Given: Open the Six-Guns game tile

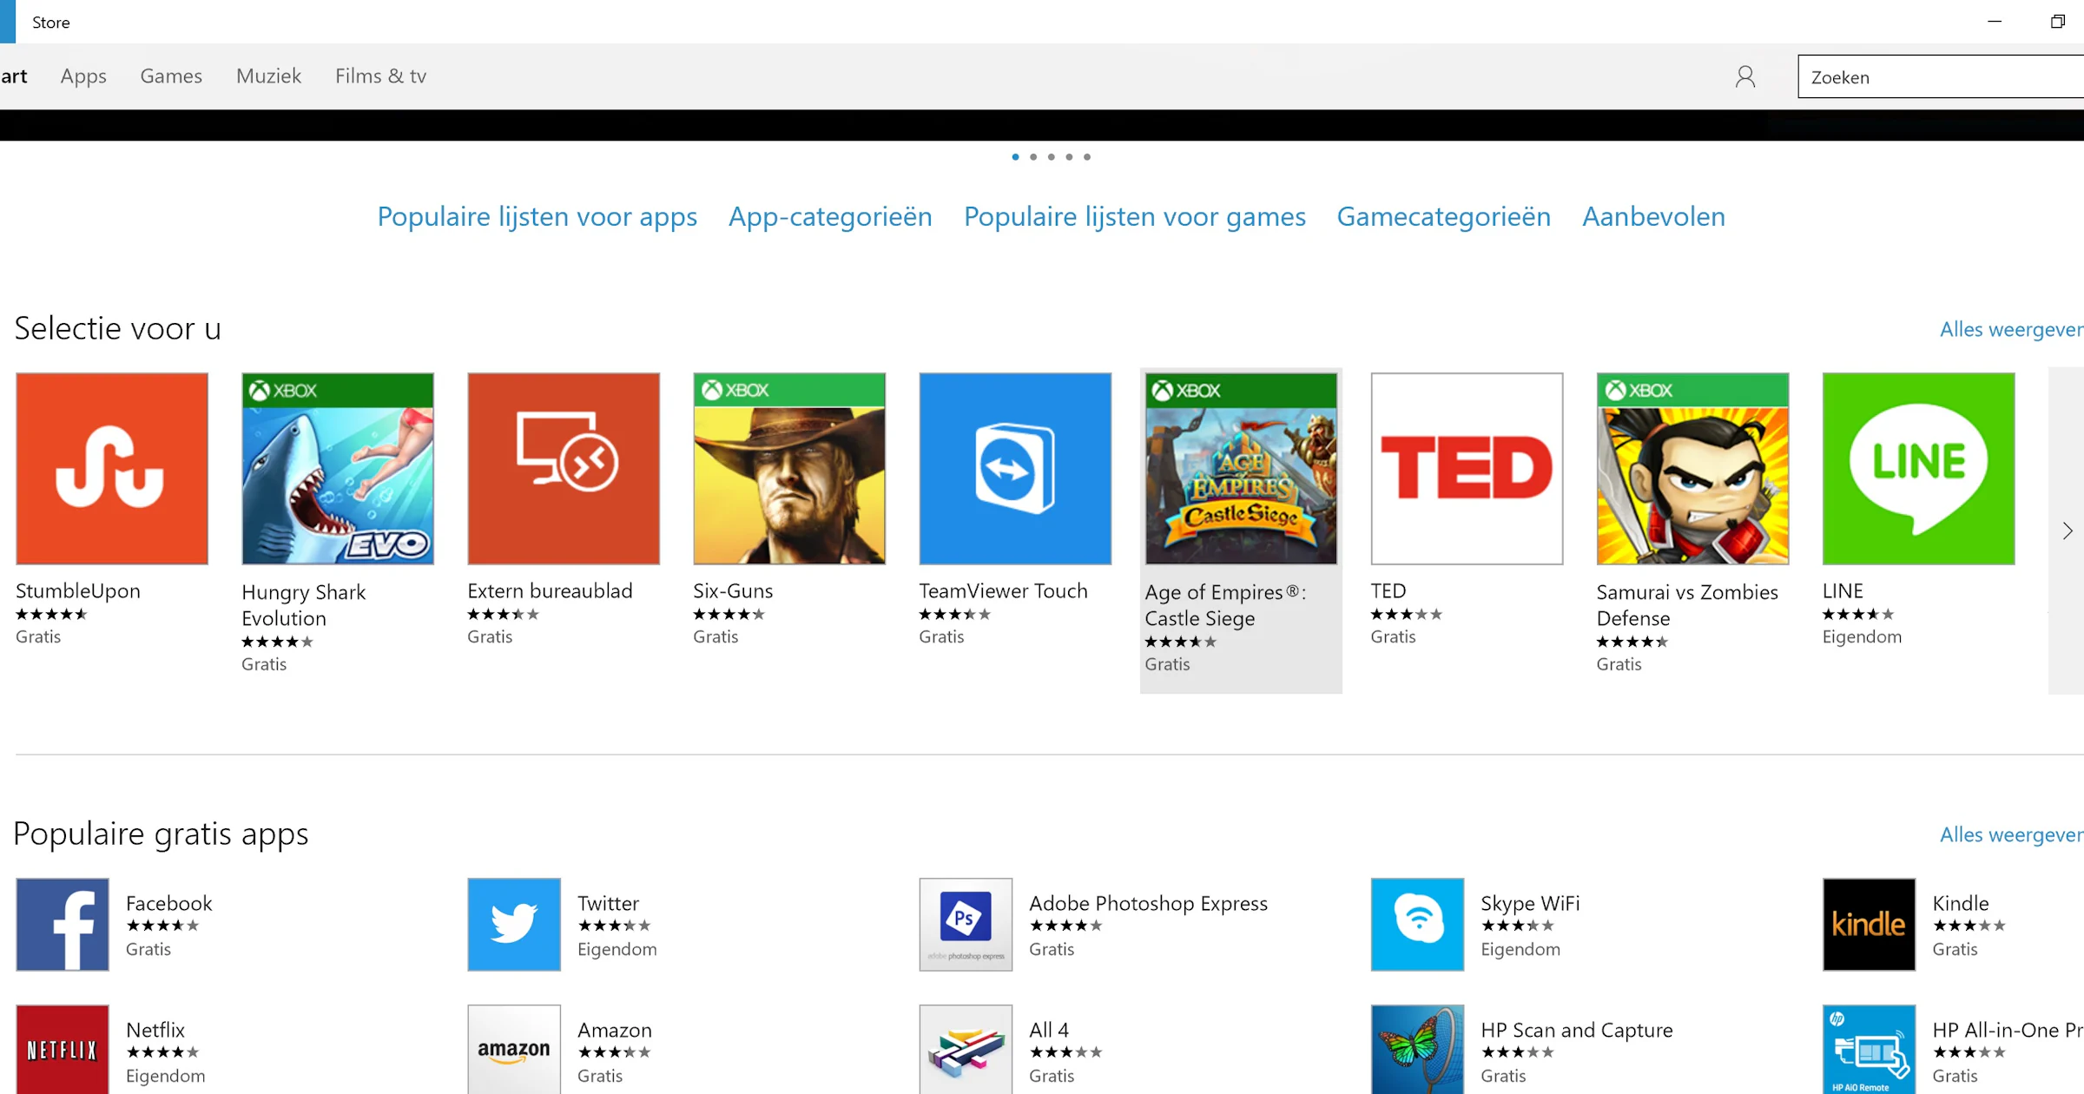Looking at the screenshot, I should point(789,469).
